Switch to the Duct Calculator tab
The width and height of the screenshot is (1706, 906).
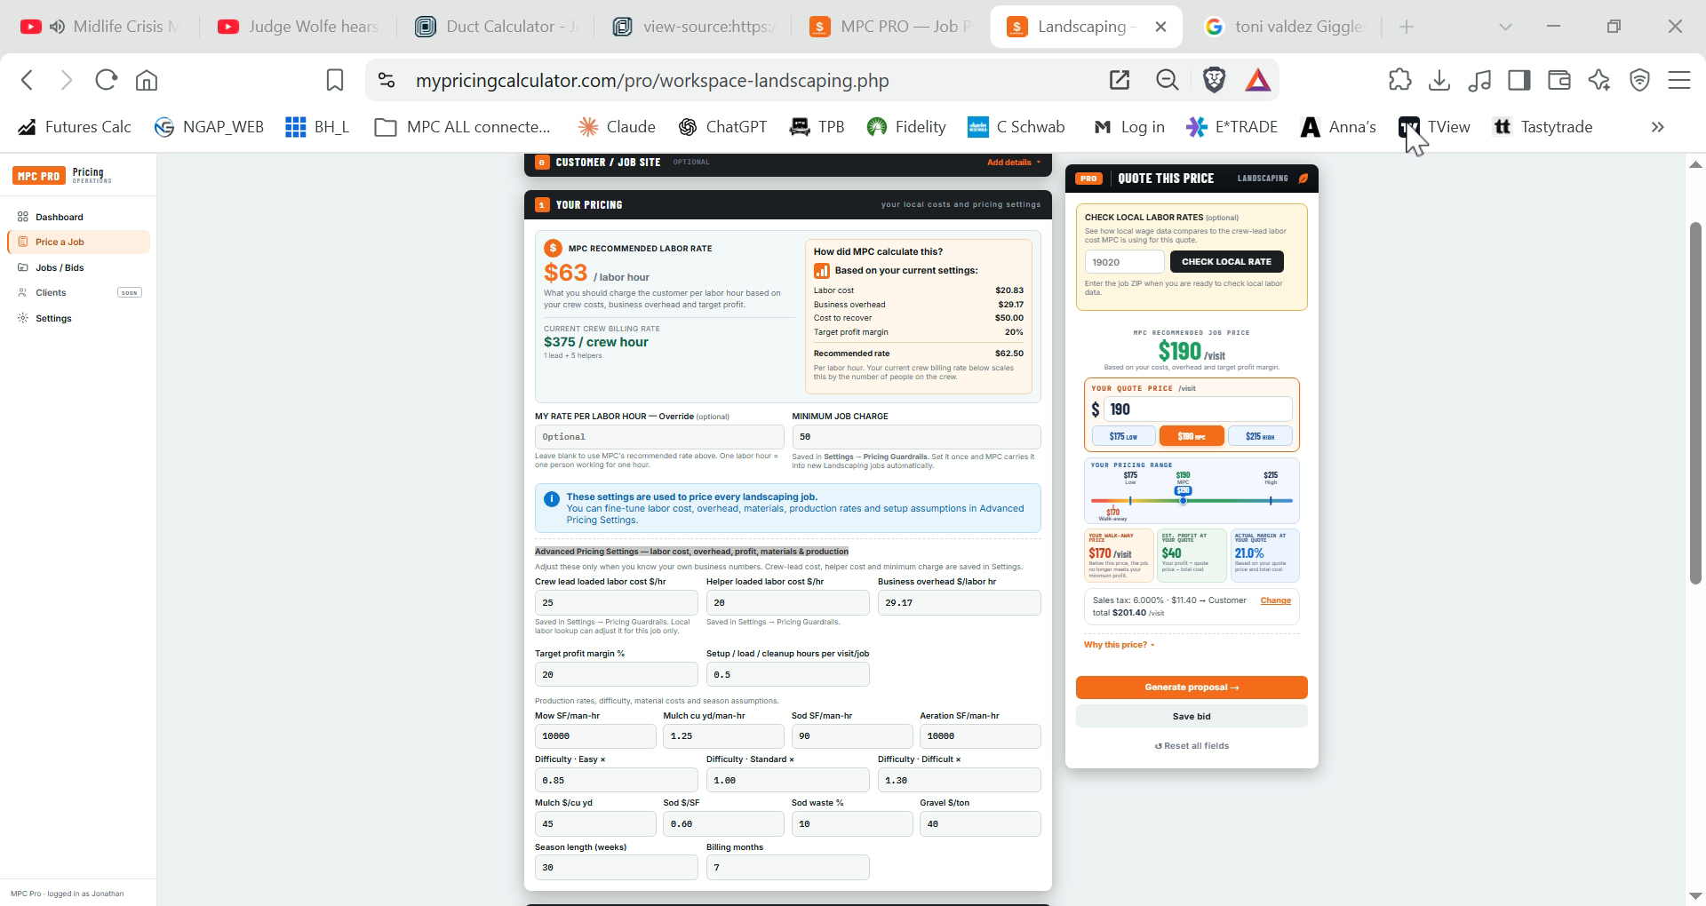pyautogui.click(x=498, y=27)
